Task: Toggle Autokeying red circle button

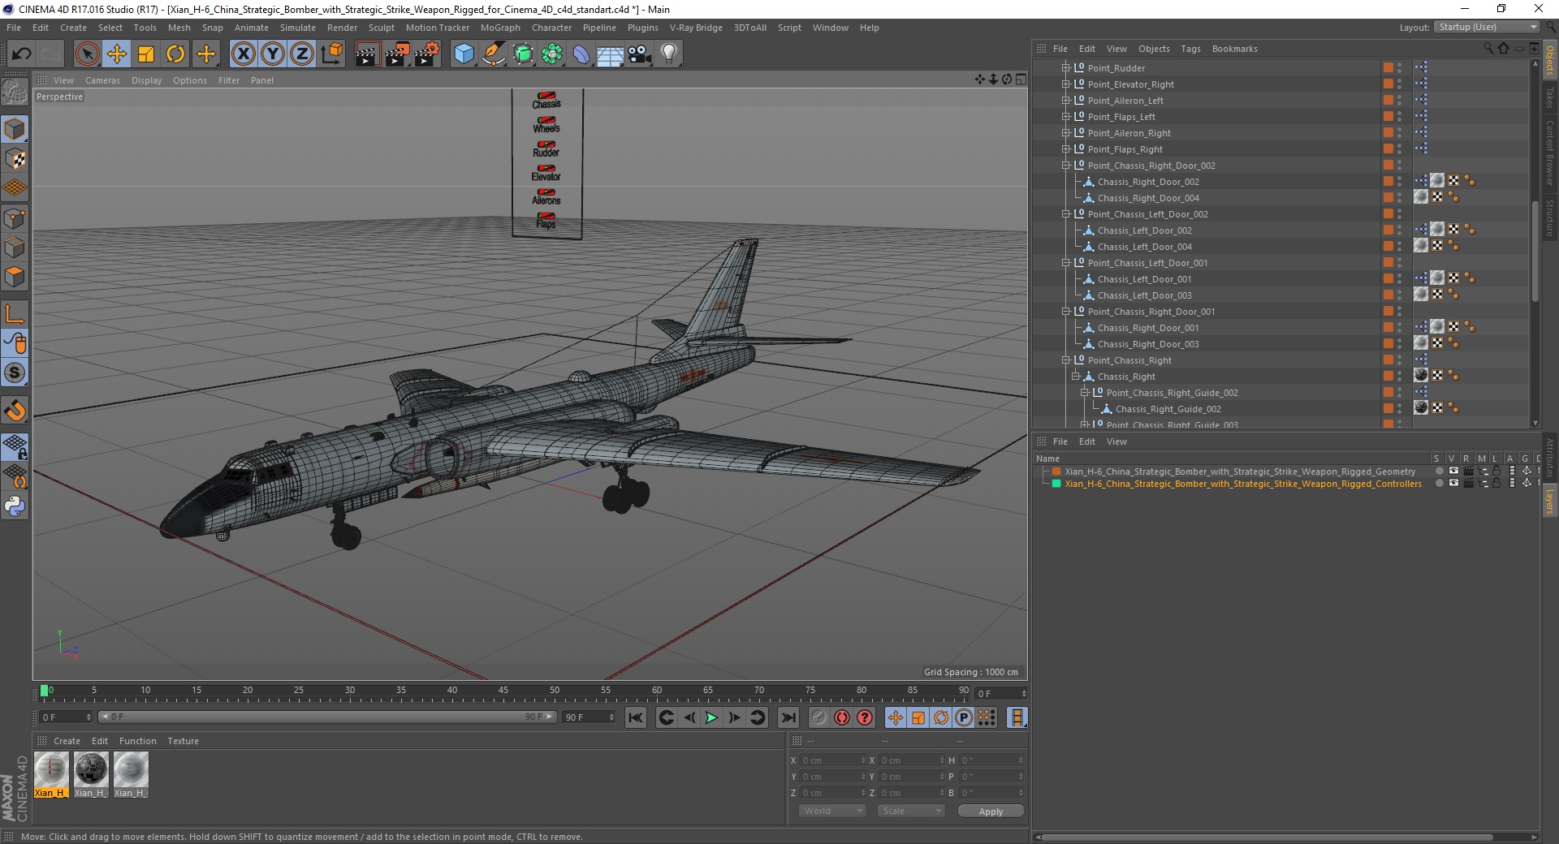Action: 842,717
